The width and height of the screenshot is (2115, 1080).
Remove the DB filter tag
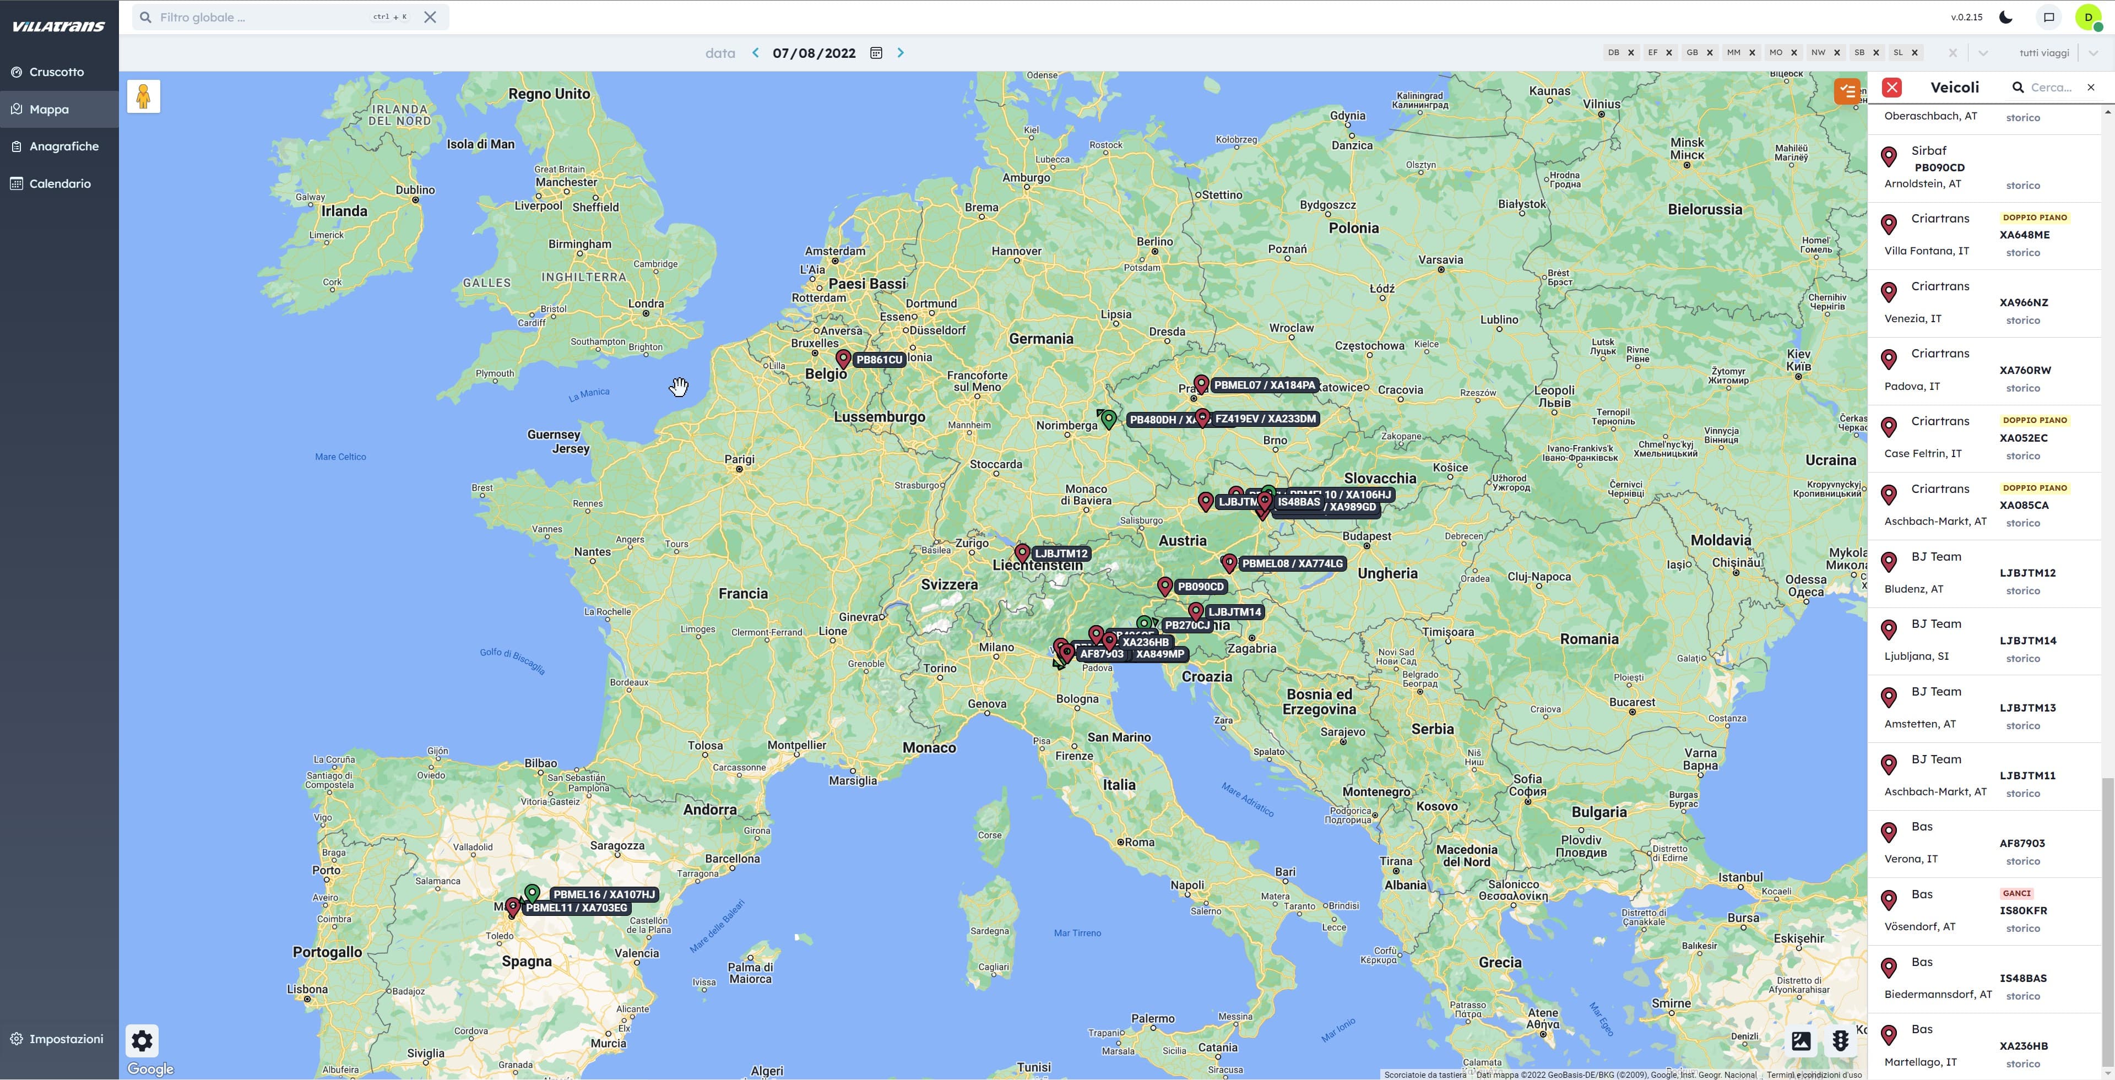[x=1631, y=52]
